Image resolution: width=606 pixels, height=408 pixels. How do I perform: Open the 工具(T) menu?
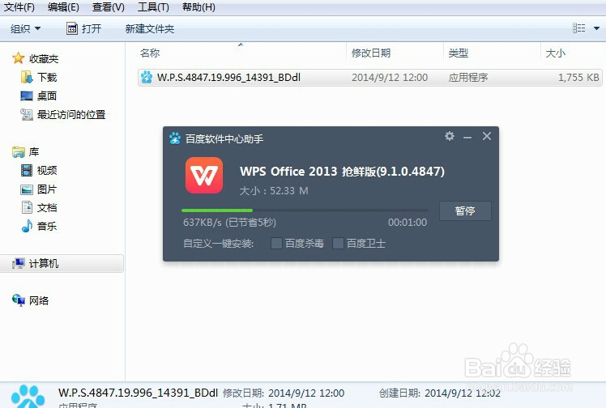153,7
